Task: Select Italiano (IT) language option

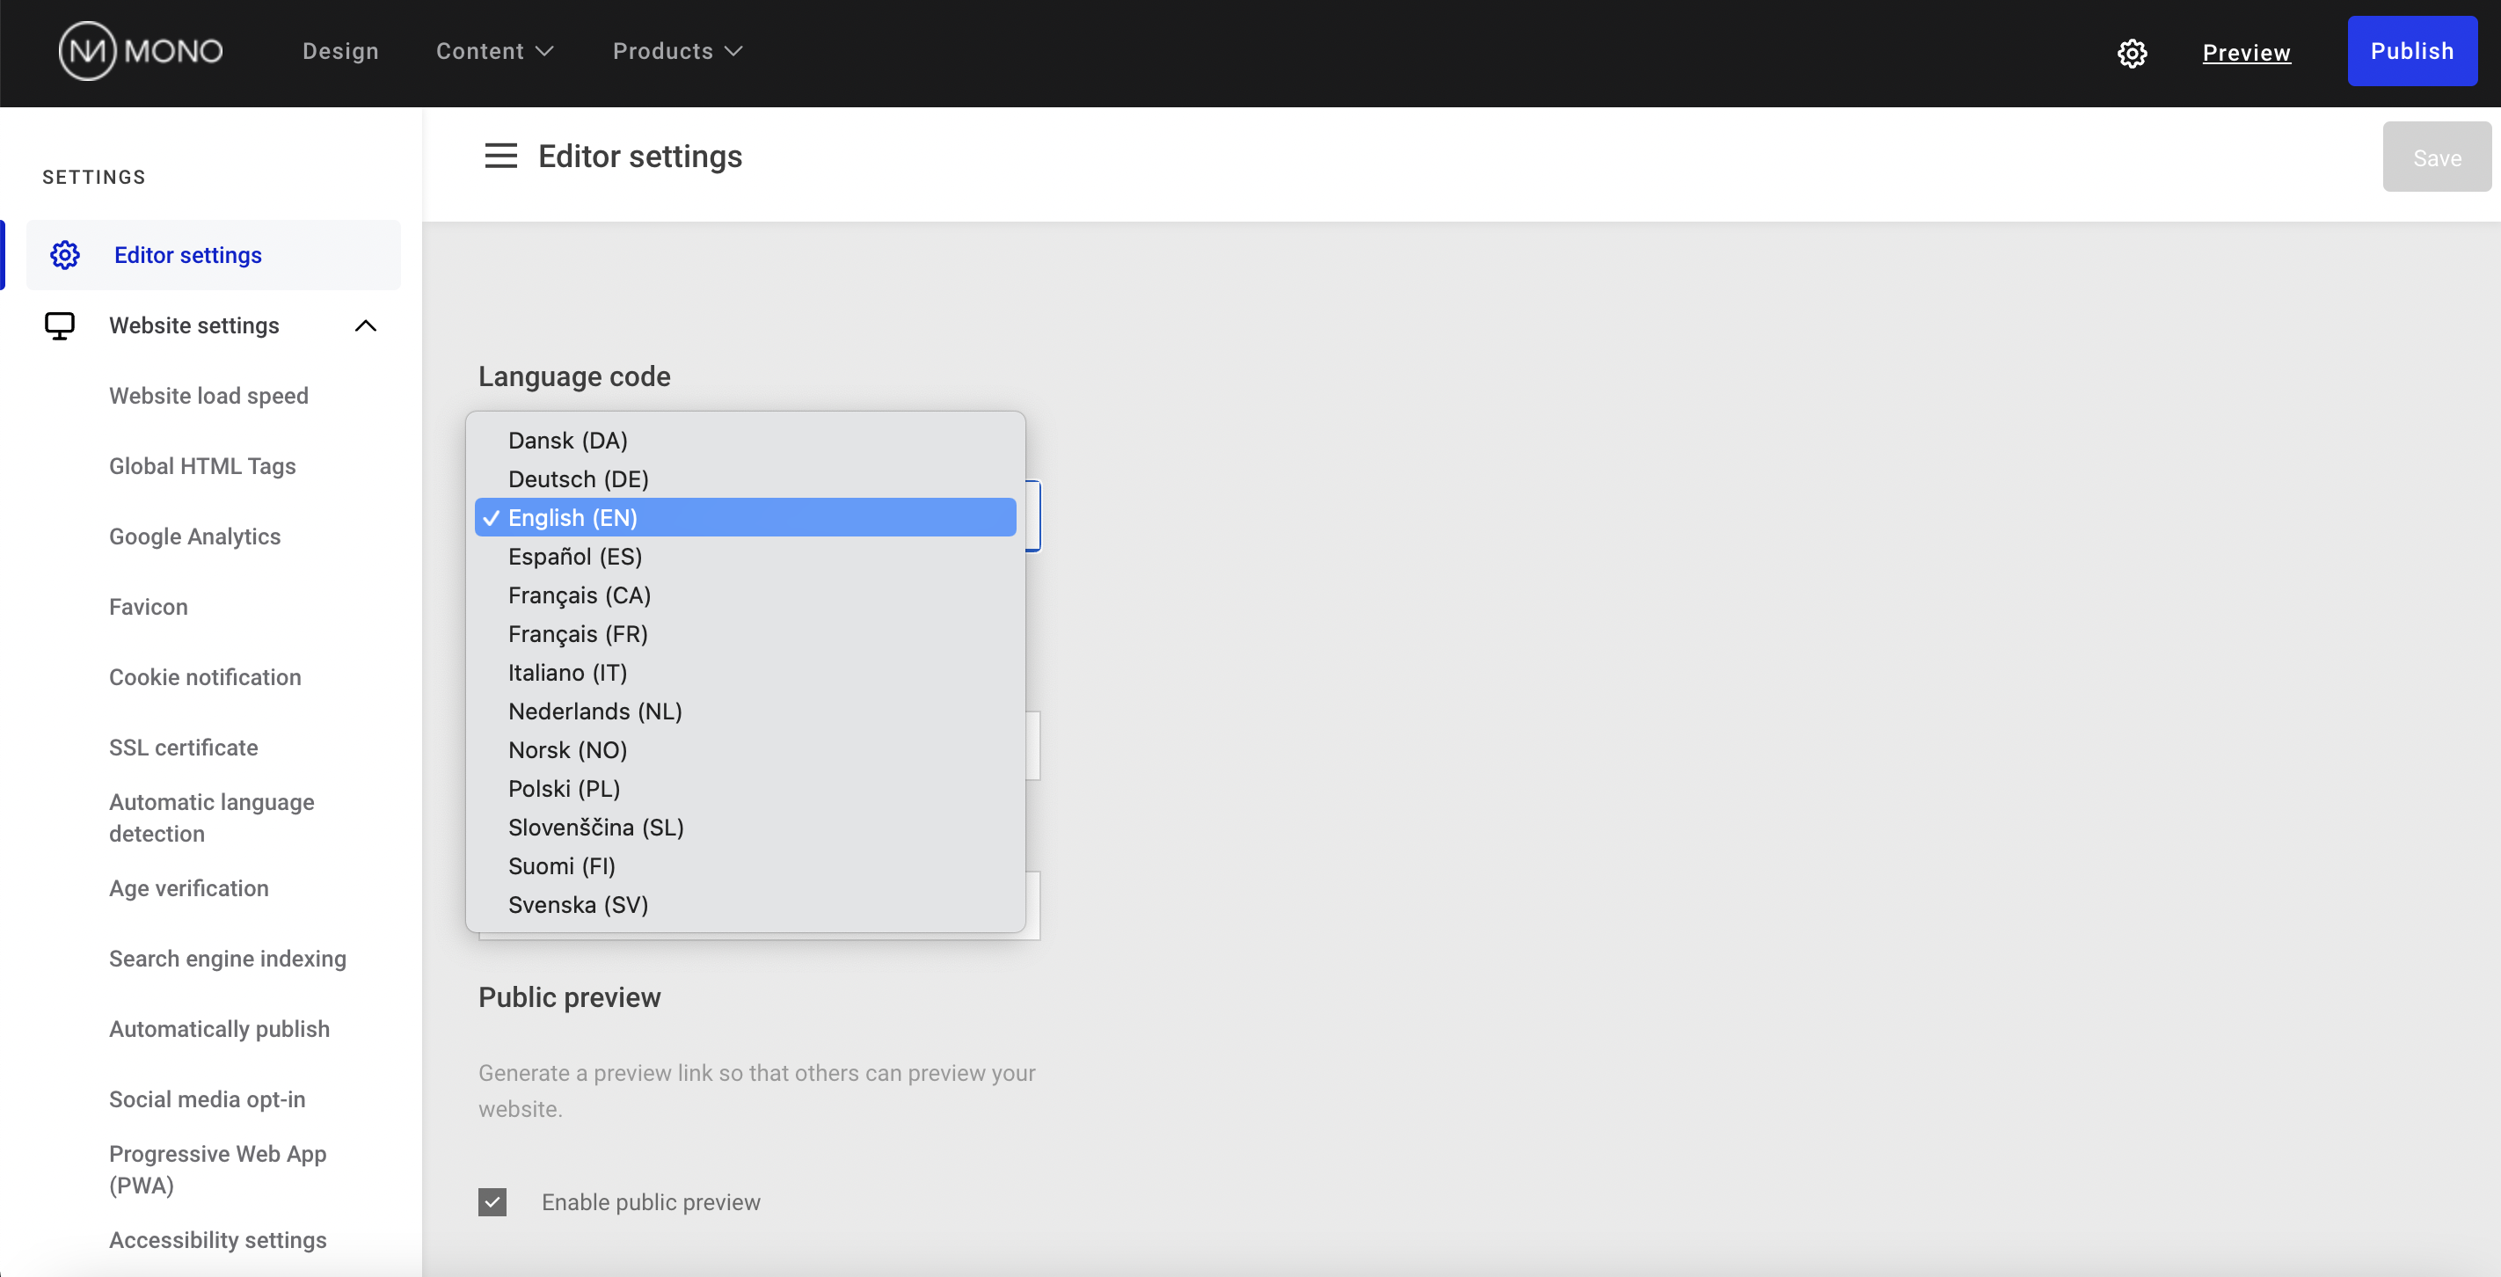Action: [745, 672]
